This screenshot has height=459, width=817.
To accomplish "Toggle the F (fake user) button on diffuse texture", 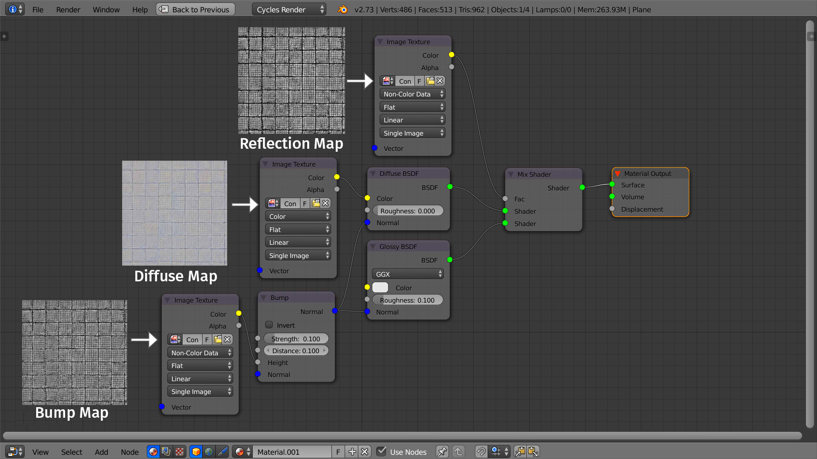I will [x=305, y=203].
